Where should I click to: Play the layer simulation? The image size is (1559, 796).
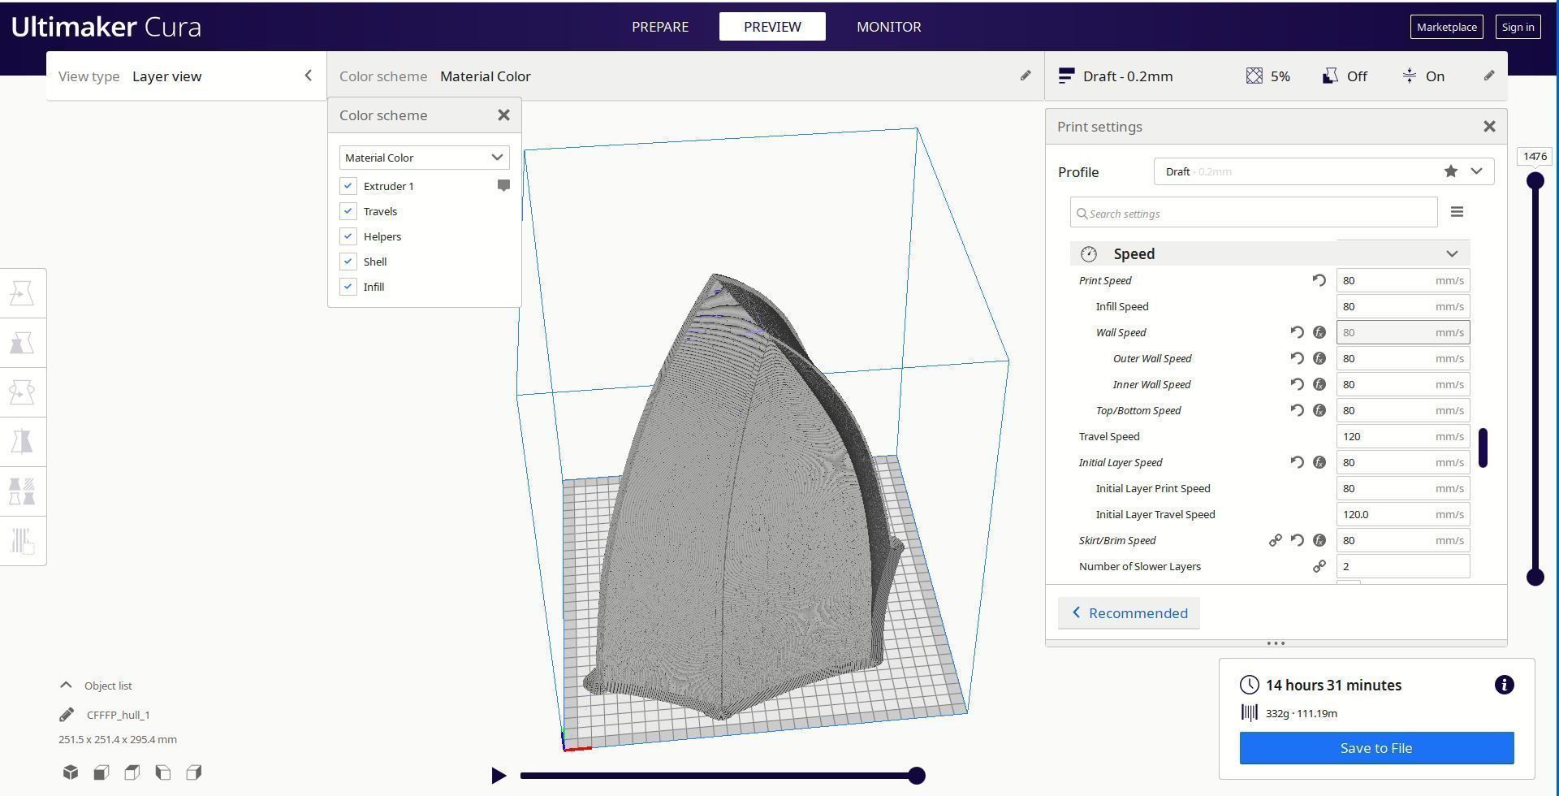499,776
